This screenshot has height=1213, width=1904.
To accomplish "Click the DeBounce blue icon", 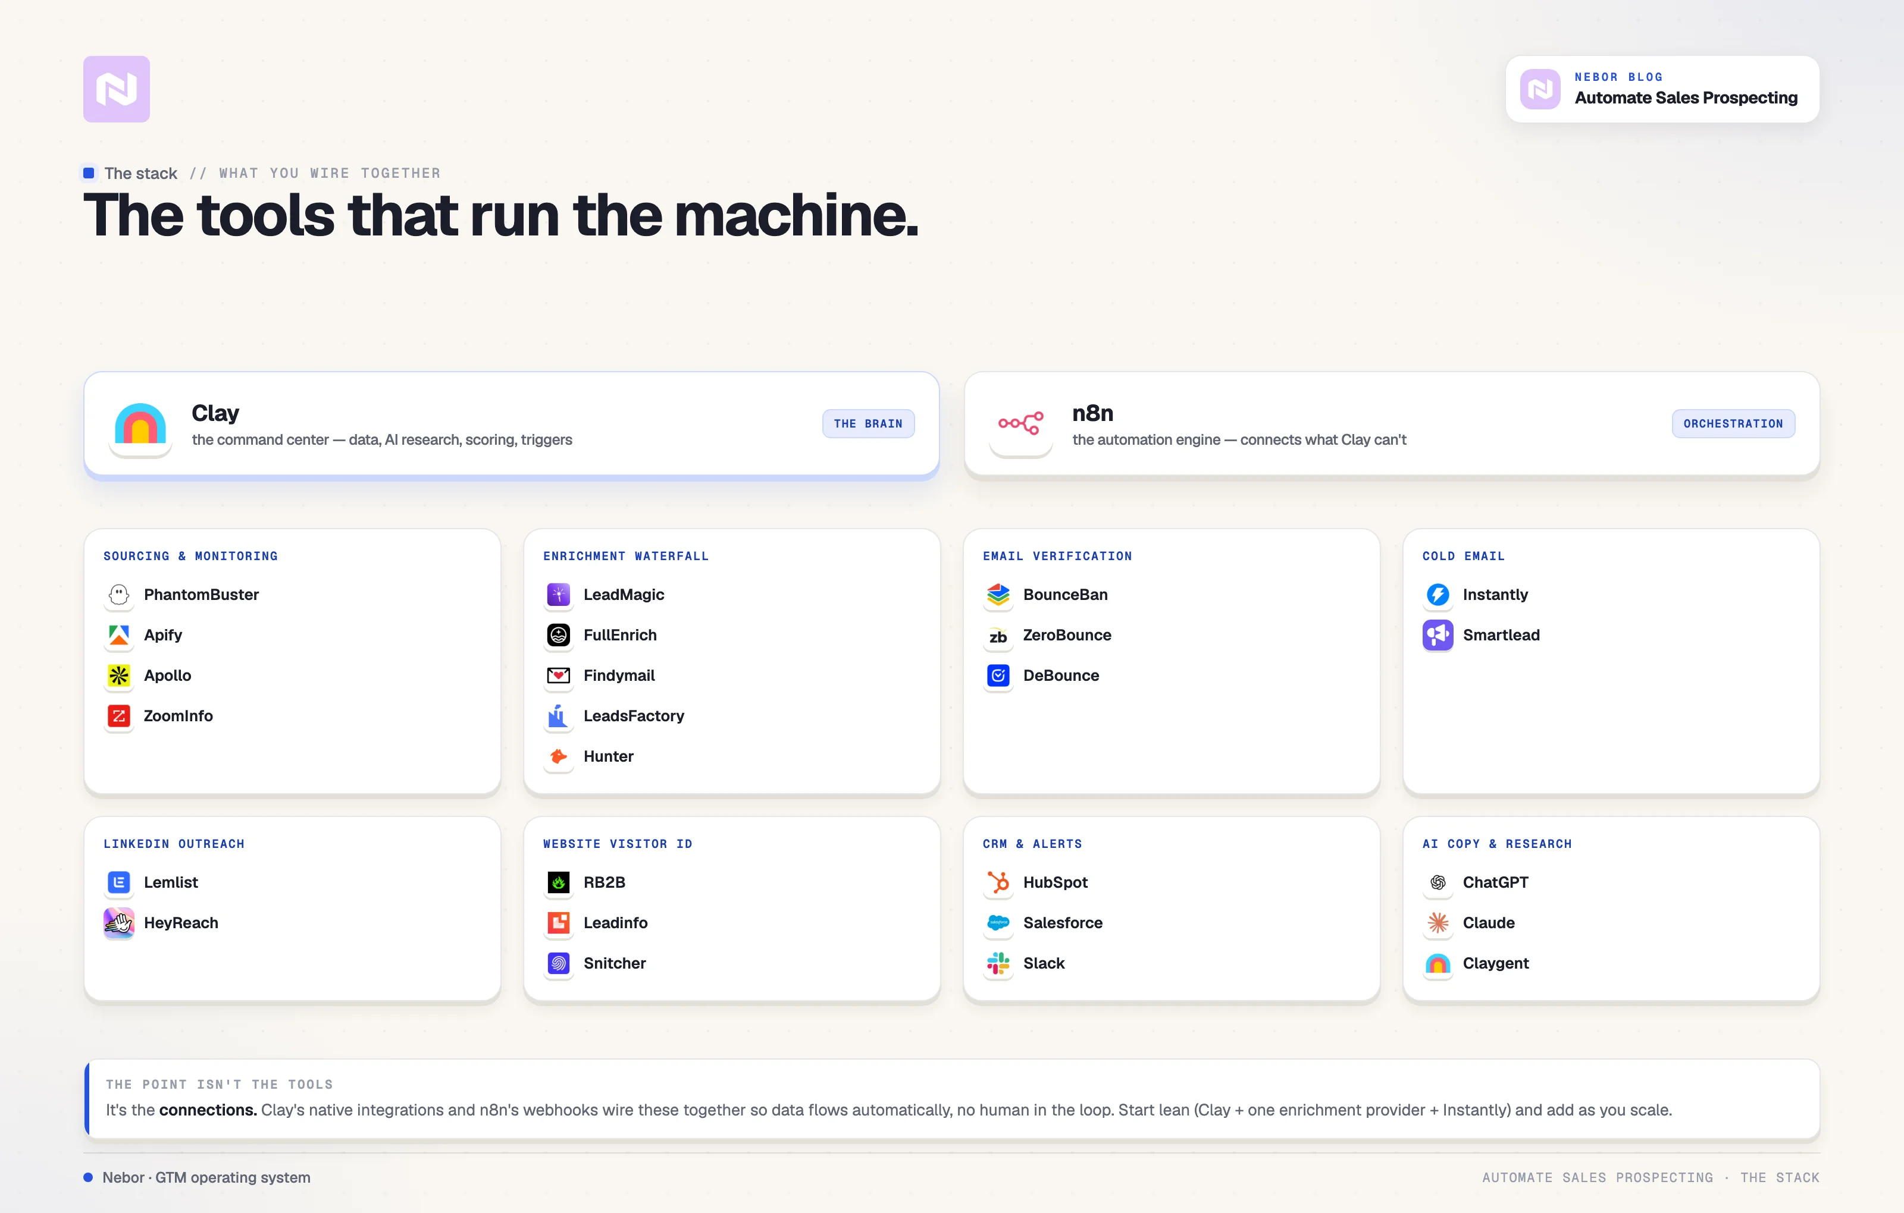I will pyautogui.click(x=998, y=675).
